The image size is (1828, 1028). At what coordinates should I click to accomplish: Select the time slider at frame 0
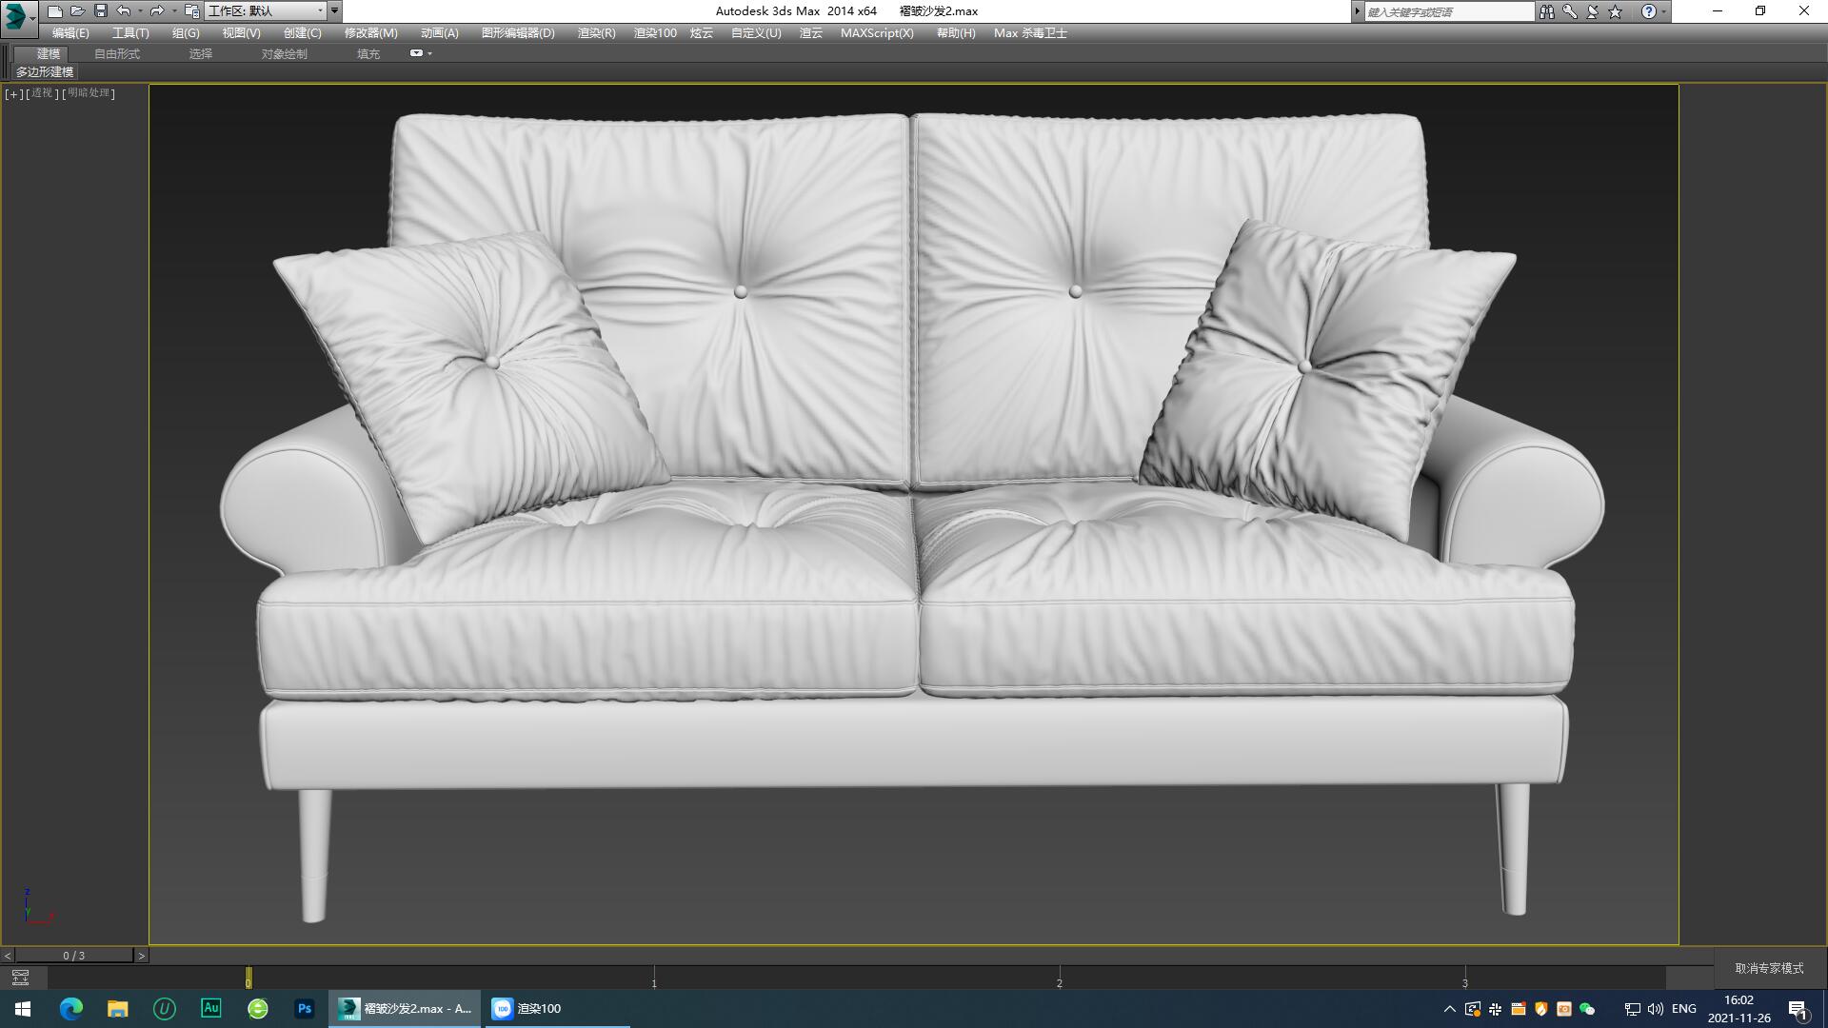(x=249, y=979)
